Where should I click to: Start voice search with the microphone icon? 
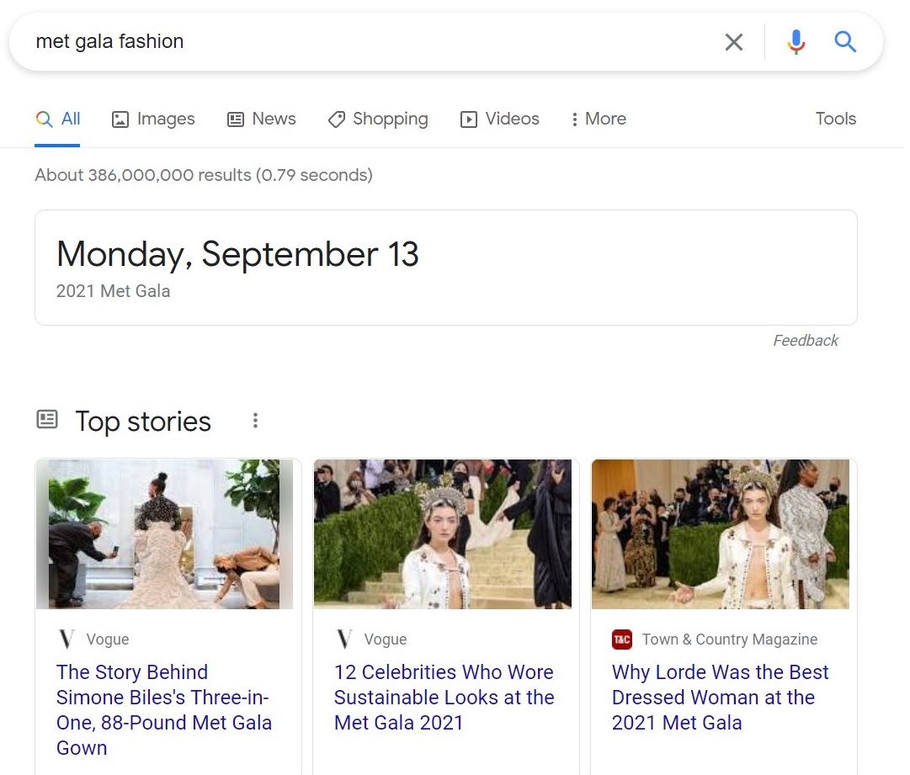796,42
